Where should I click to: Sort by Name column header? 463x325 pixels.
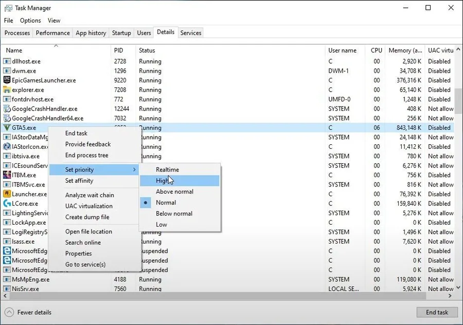pyautogui.click(x=56, y=50)
